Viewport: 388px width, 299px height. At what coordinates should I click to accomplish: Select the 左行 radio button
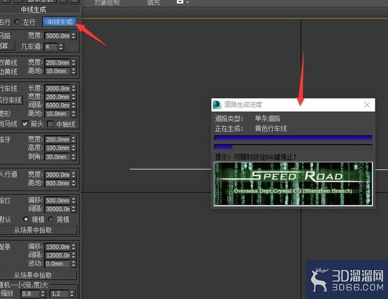tap(17, 22)
